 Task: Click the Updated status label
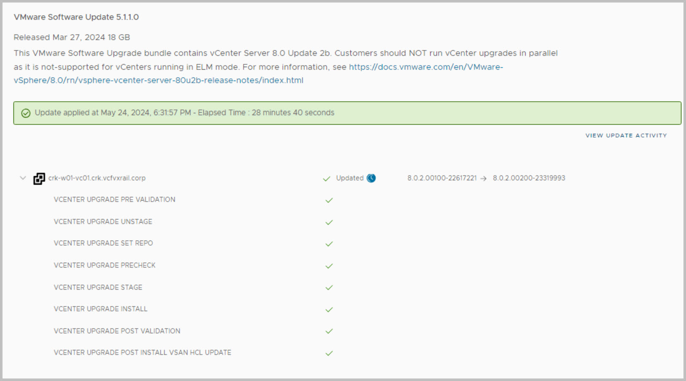(350, 178)
